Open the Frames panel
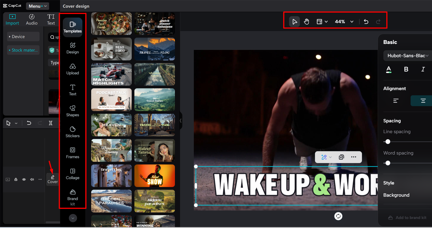432x228 pixels. click(73, 153)
